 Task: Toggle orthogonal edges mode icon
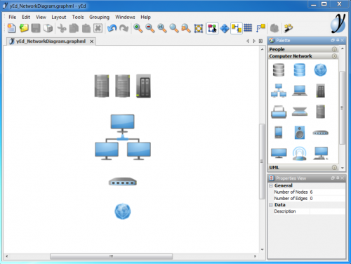pos(237,28)
